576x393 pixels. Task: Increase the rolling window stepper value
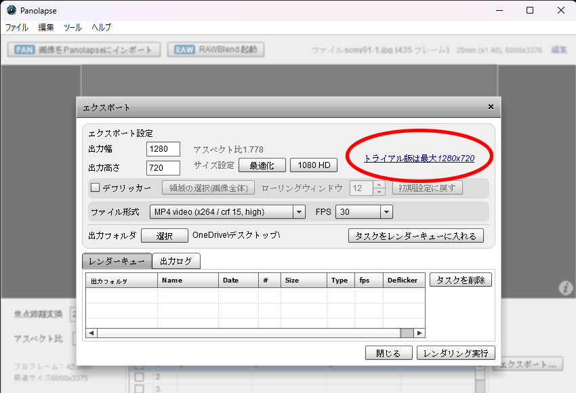[379, 184]
